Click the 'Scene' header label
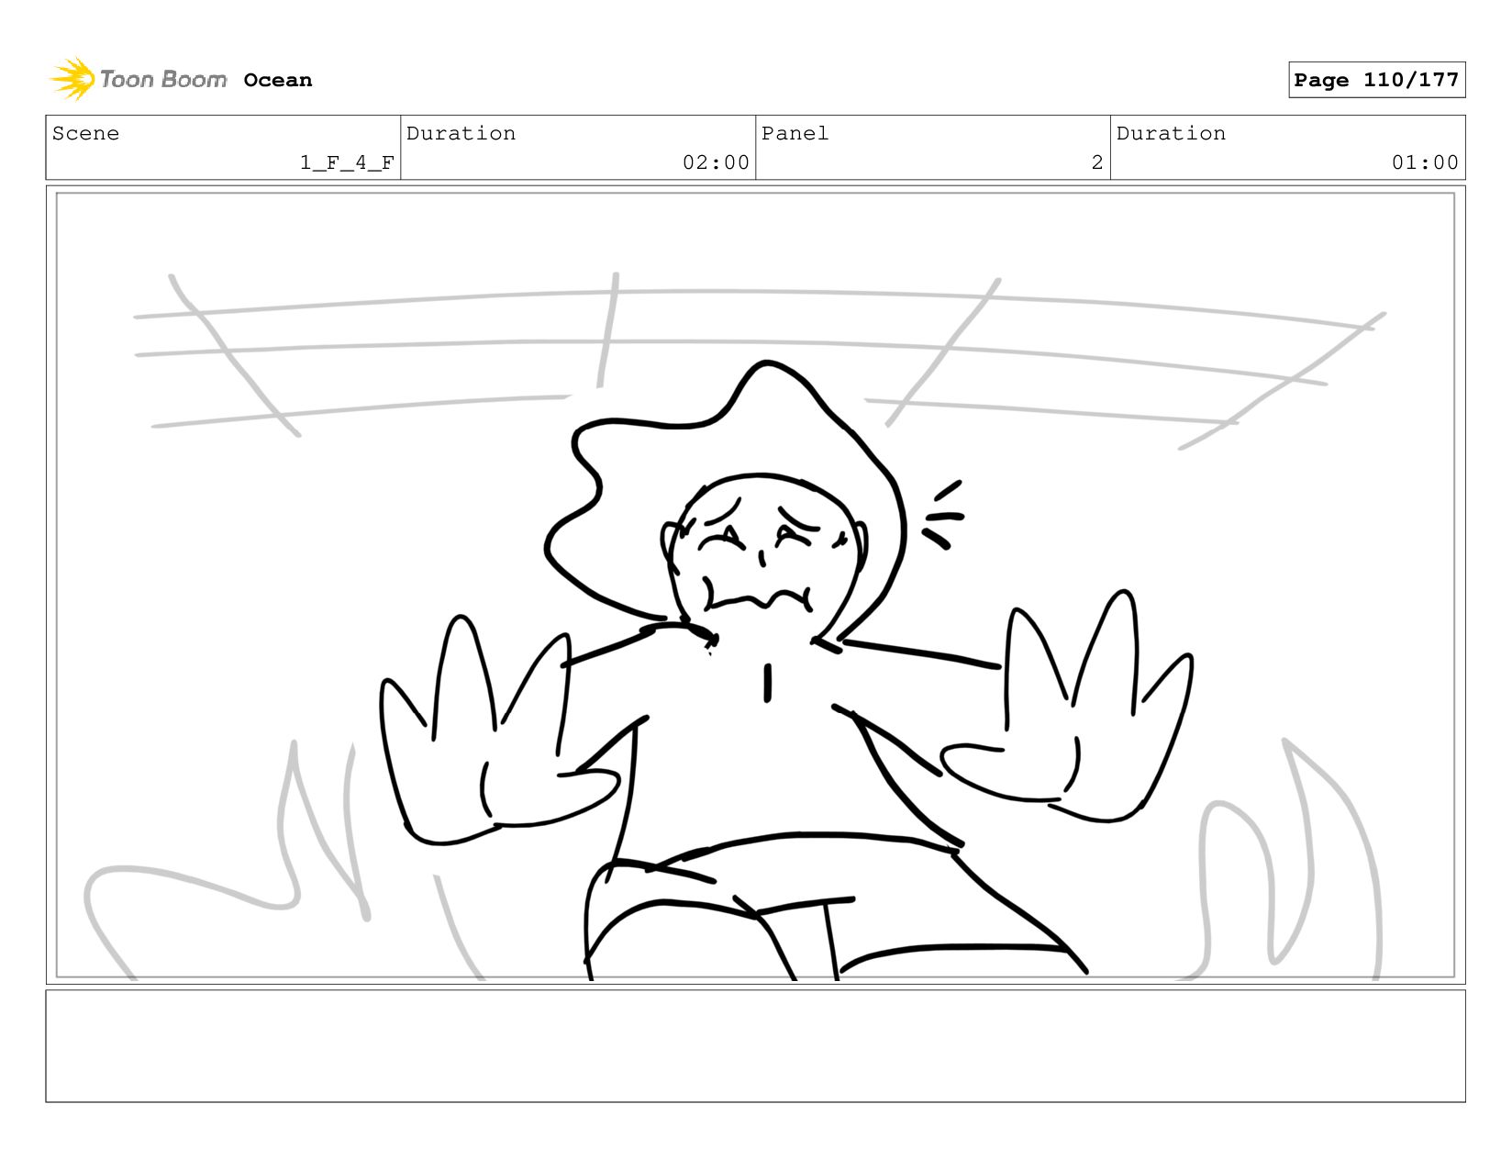This screenshot has width=1512, height=1171. click(x=85, y=133)
